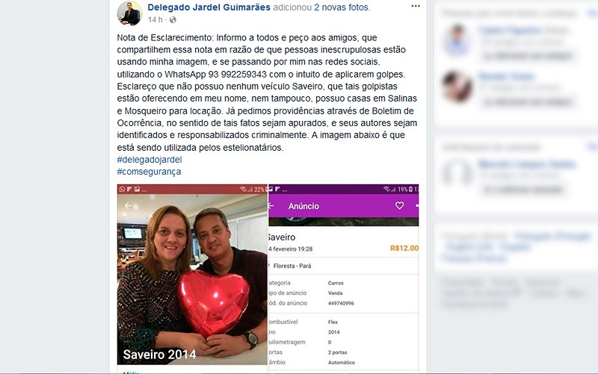The width and height of the screenshot is (598, 374).
Task: Tap the heart favorite icon in Anúncio
Action: point(399,205)
